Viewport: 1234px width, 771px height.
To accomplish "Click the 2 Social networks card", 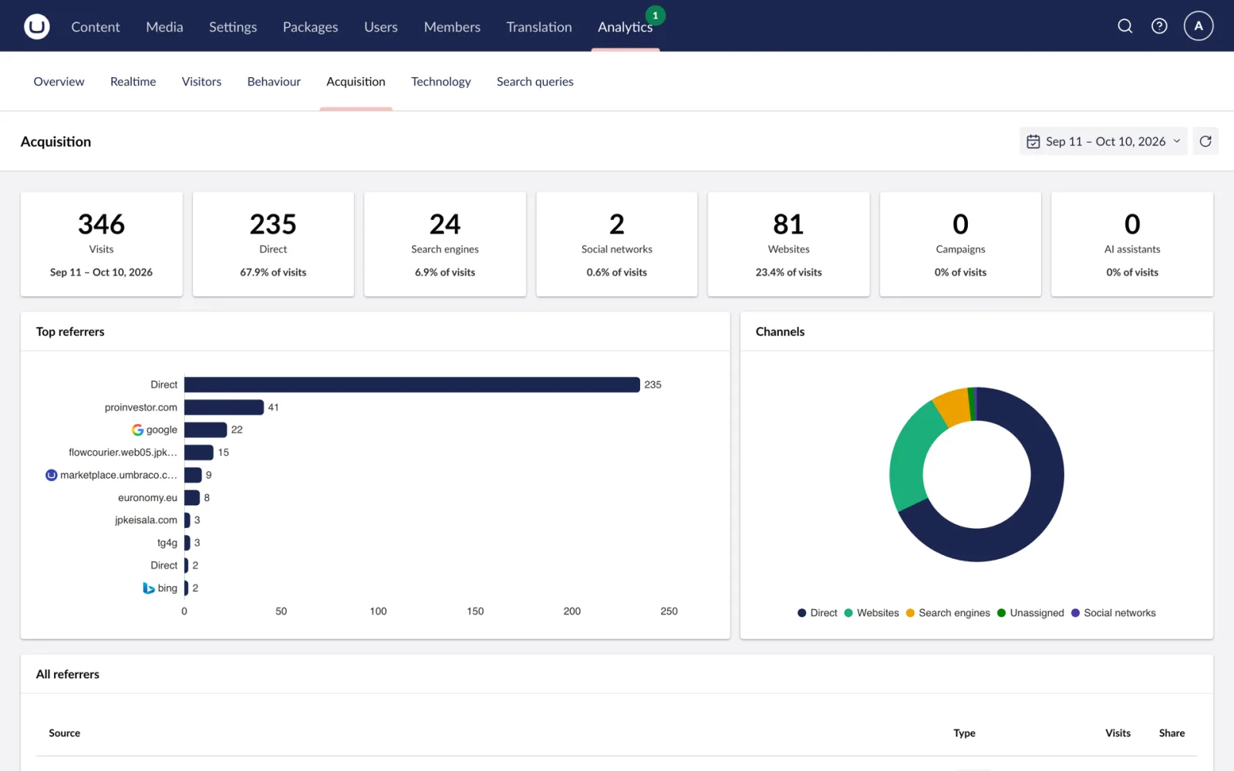I will [x=617, y=244].
